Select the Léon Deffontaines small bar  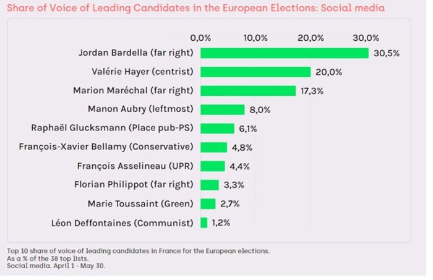(204, 223)
